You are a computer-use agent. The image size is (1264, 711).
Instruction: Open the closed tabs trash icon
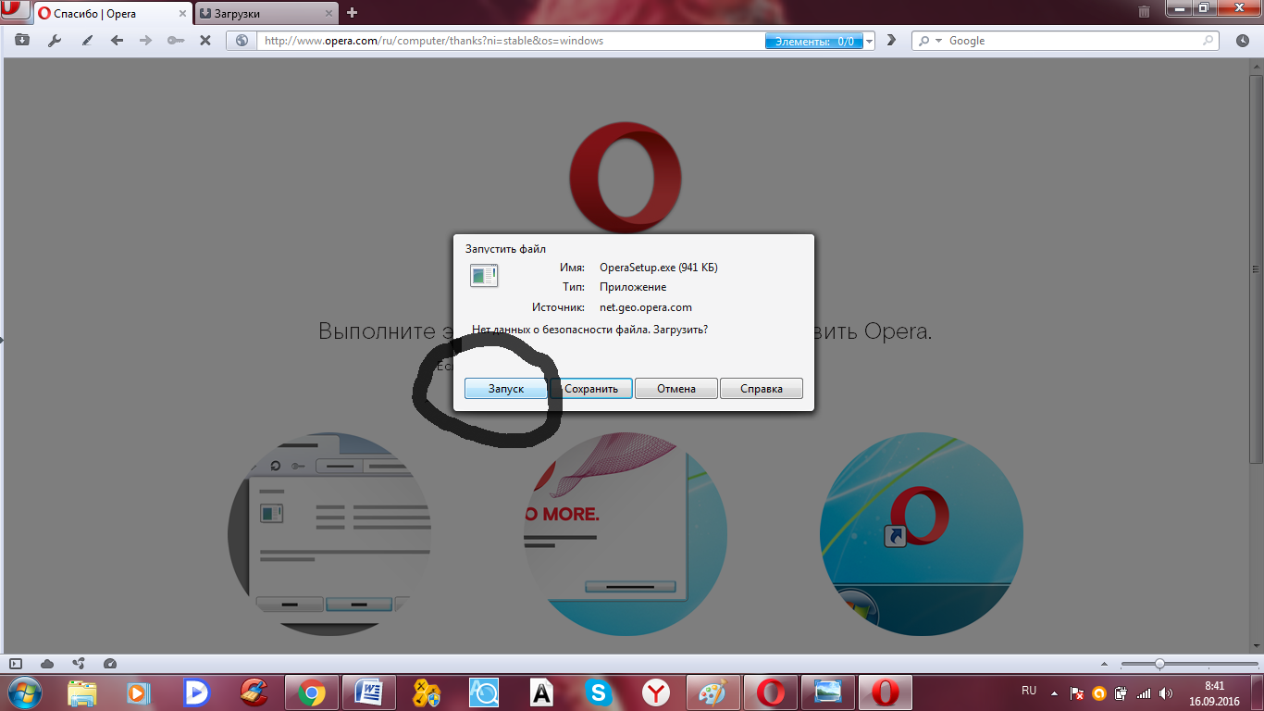pyautogui.click(x=1144, y=12)
